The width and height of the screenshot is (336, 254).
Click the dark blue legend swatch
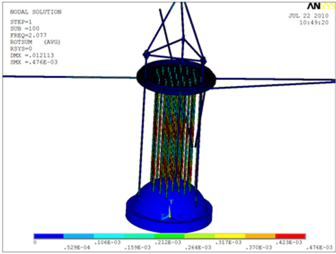tap(49, 236)
